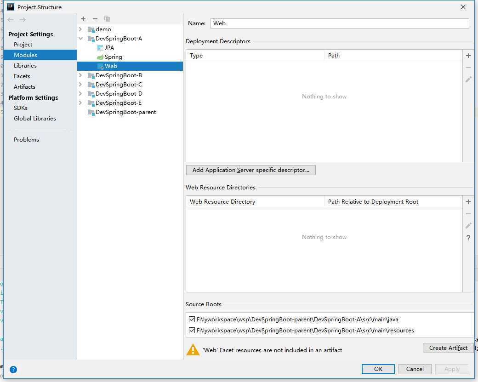The image size is (478, 382).
Task: Open web resource directories help
Action: coord(468,238)
